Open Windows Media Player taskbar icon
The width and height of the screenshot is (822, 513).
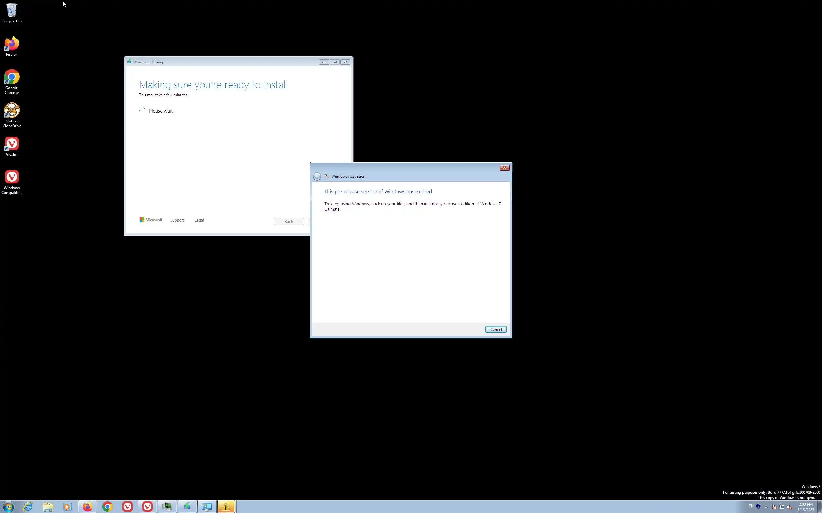point(67,507)
